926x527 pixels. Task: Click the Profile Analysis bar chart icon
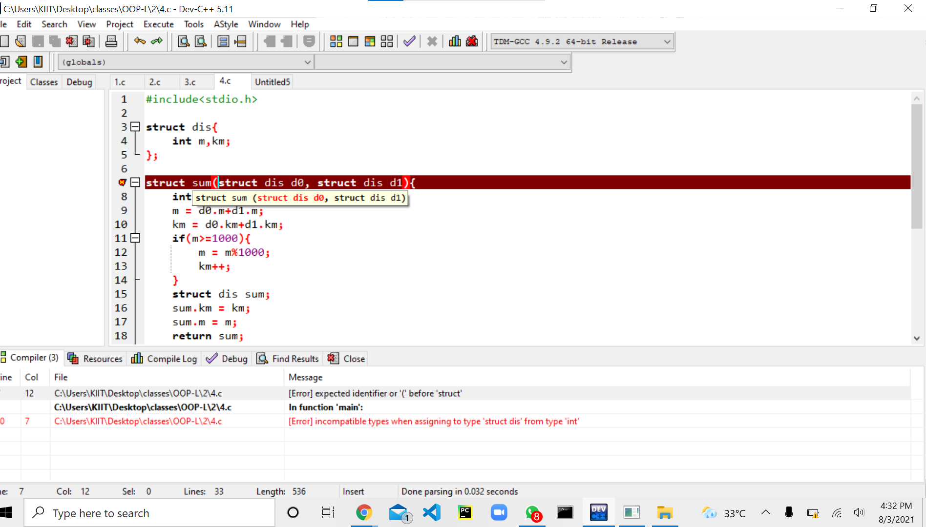click(x=455, y=41)
